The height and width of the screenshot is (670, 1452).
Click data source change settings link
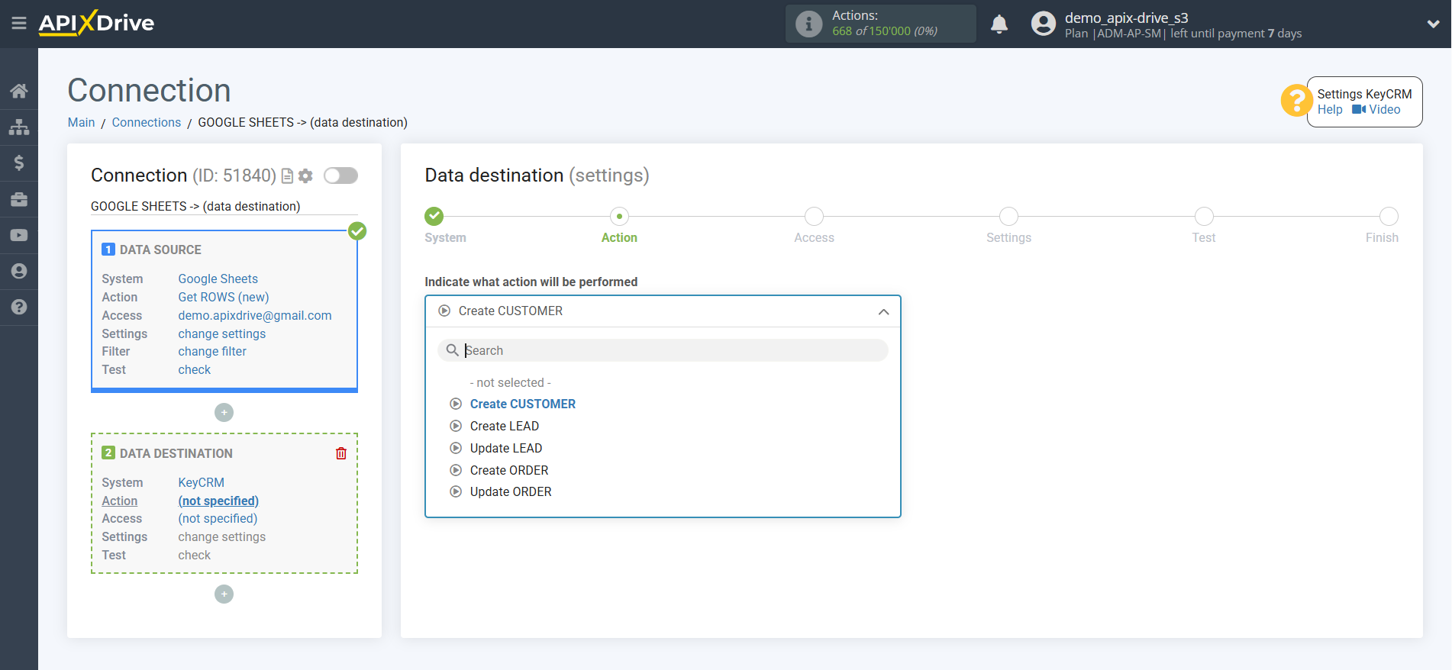(x=222, y=333)
